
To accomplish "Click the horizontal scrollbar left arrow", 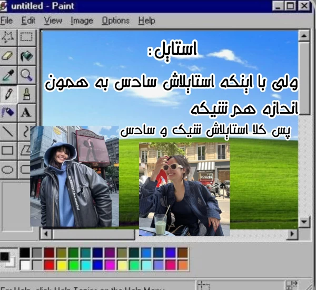I will click(x=46, y=234).
